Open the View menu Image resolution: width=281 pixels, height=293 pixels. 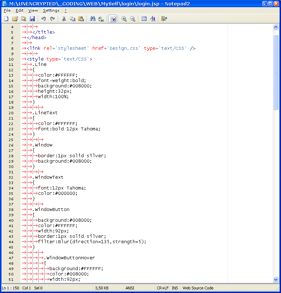pyautogui.click(x=33, y=10)
